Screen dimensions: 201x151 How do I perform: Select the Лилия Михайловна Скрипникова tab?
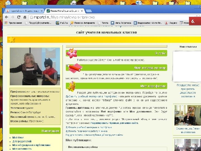pyautogui.click(x=65, y=11)
